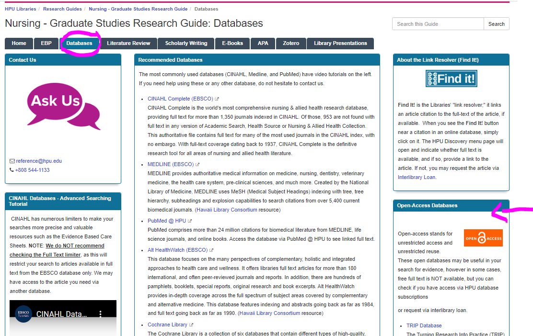Click external link icon after CINAHL Complete
Viewport: 533px width, 336px height.
coord(217,99)
